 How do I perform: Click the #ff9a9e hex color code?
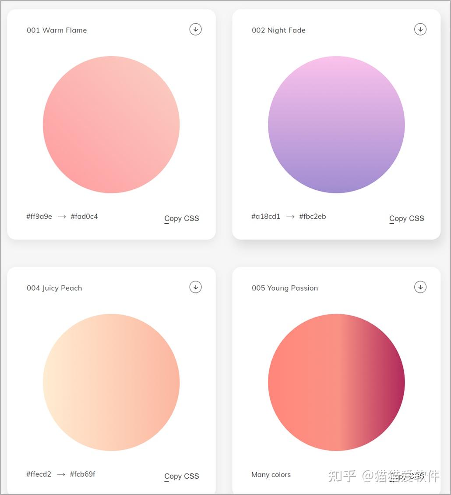point(39,216)
